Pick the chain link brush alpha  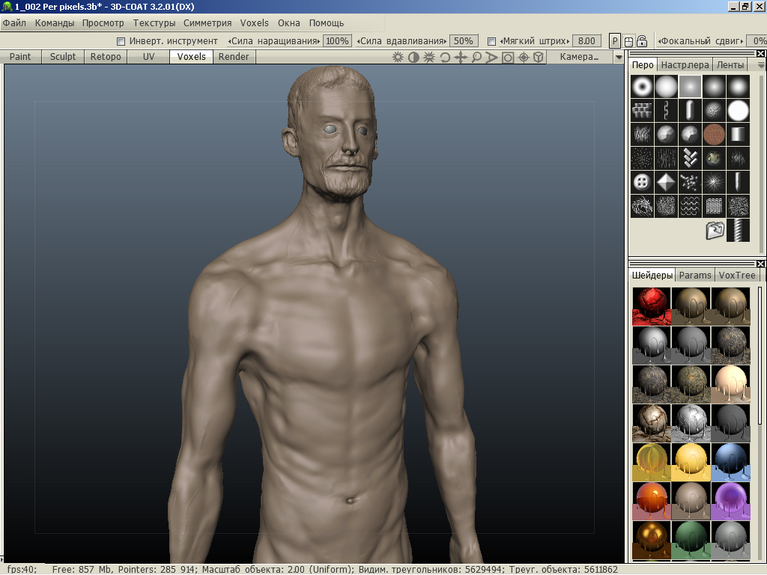coord(666,111)
